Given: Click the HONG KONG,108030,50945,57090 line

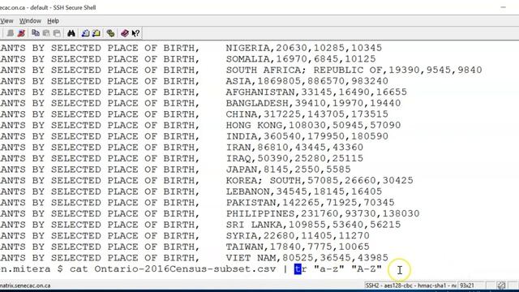Looking at the screenshot, I should click(314, 125).
